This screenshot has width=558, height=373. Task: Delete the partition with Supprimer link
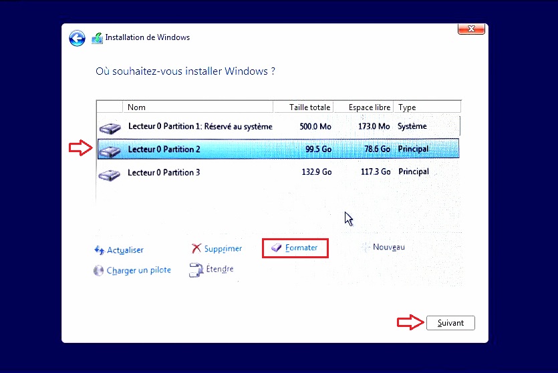(223, 249)
